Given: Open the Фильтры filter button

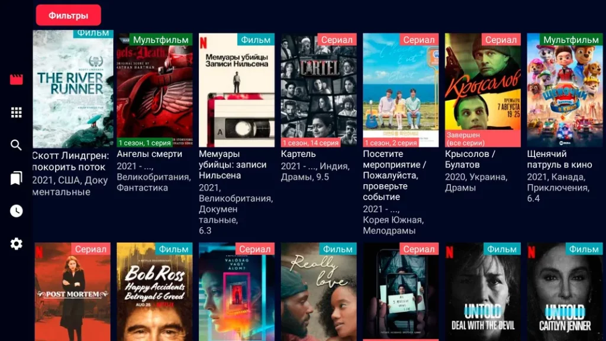Looking at the screenshot, I should [69, 15].
